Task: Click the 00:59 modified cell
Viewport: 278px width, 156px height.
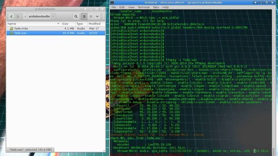Action: coord(93,33)
